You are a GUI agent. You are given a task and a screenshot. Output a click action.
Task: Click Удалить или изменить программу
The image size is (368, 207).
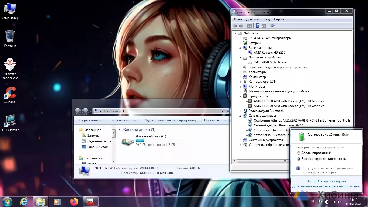[171, 120]
